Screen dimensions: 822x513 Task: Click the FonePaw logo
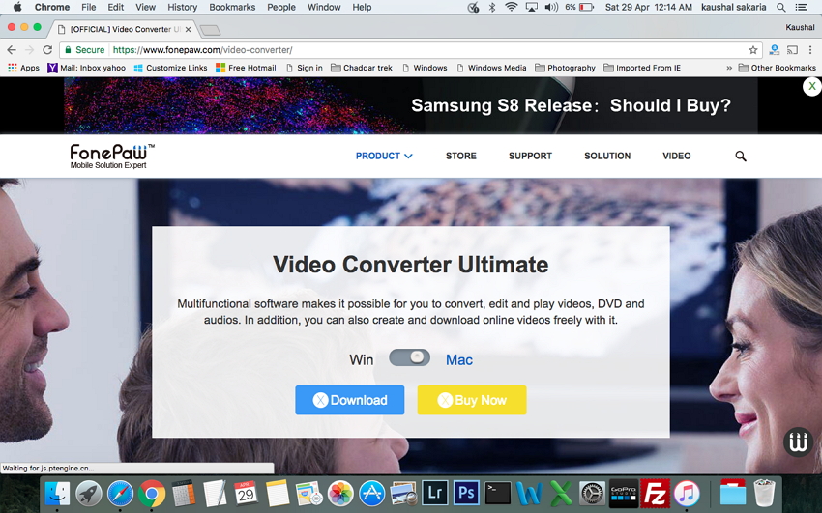(112, 156)
